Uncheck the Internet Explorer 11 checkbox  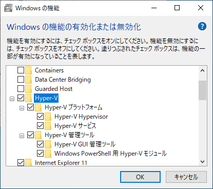(21, 162)
